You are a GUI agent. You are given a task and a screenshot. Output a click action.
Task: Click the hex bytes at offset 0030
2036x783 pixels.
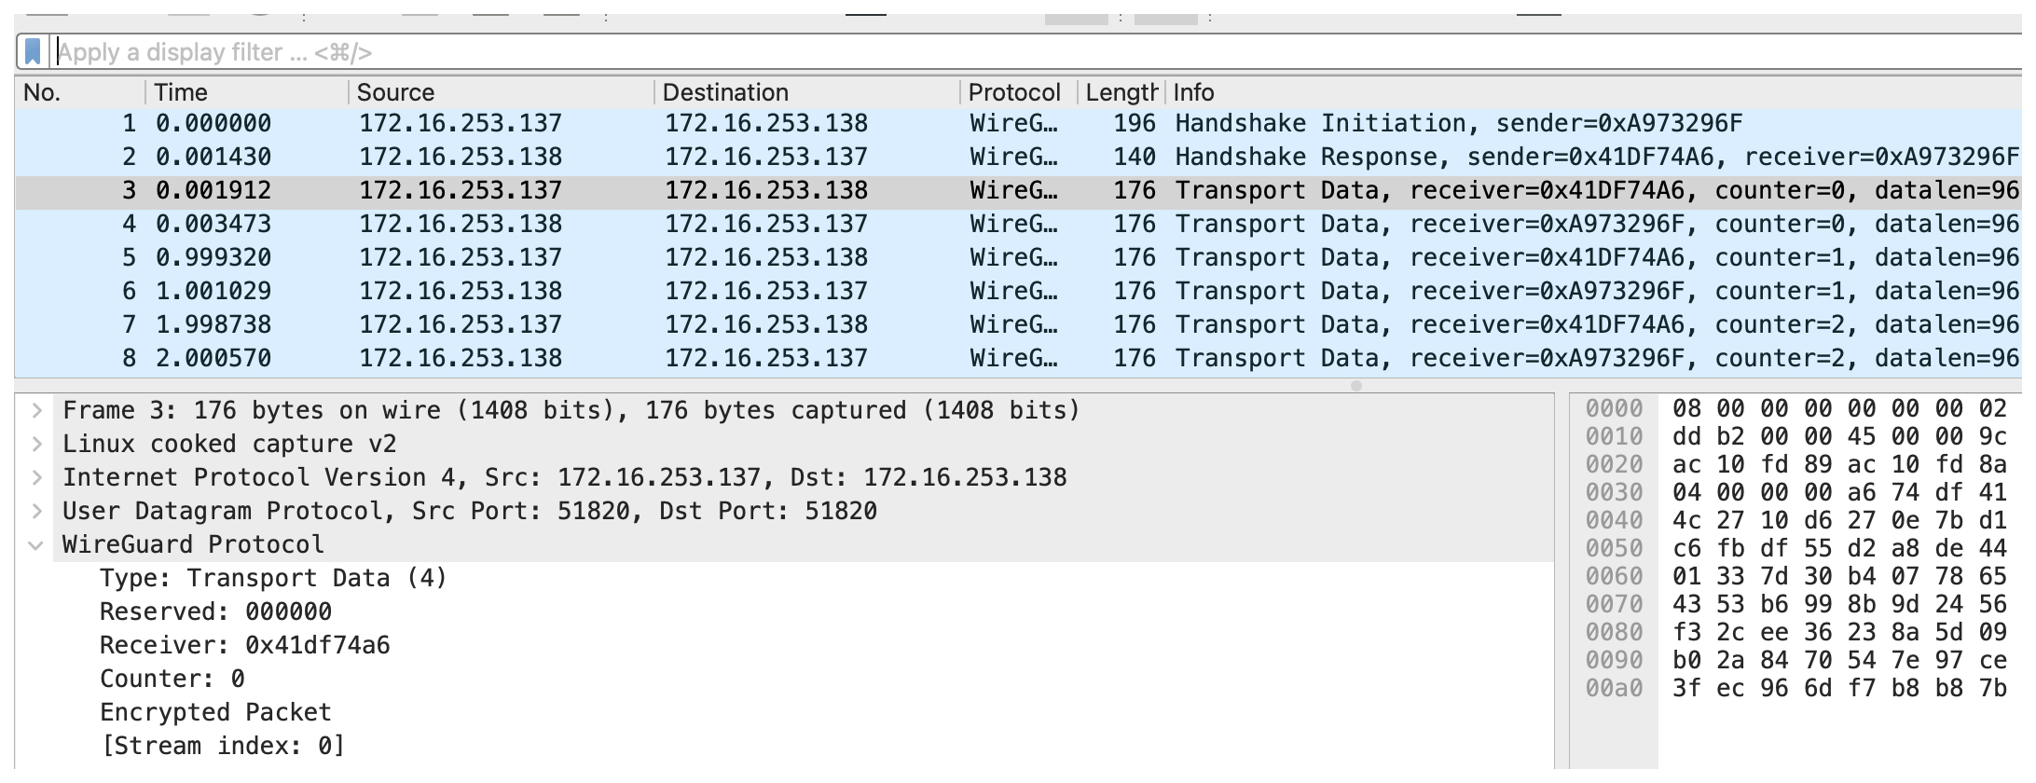1838,492
